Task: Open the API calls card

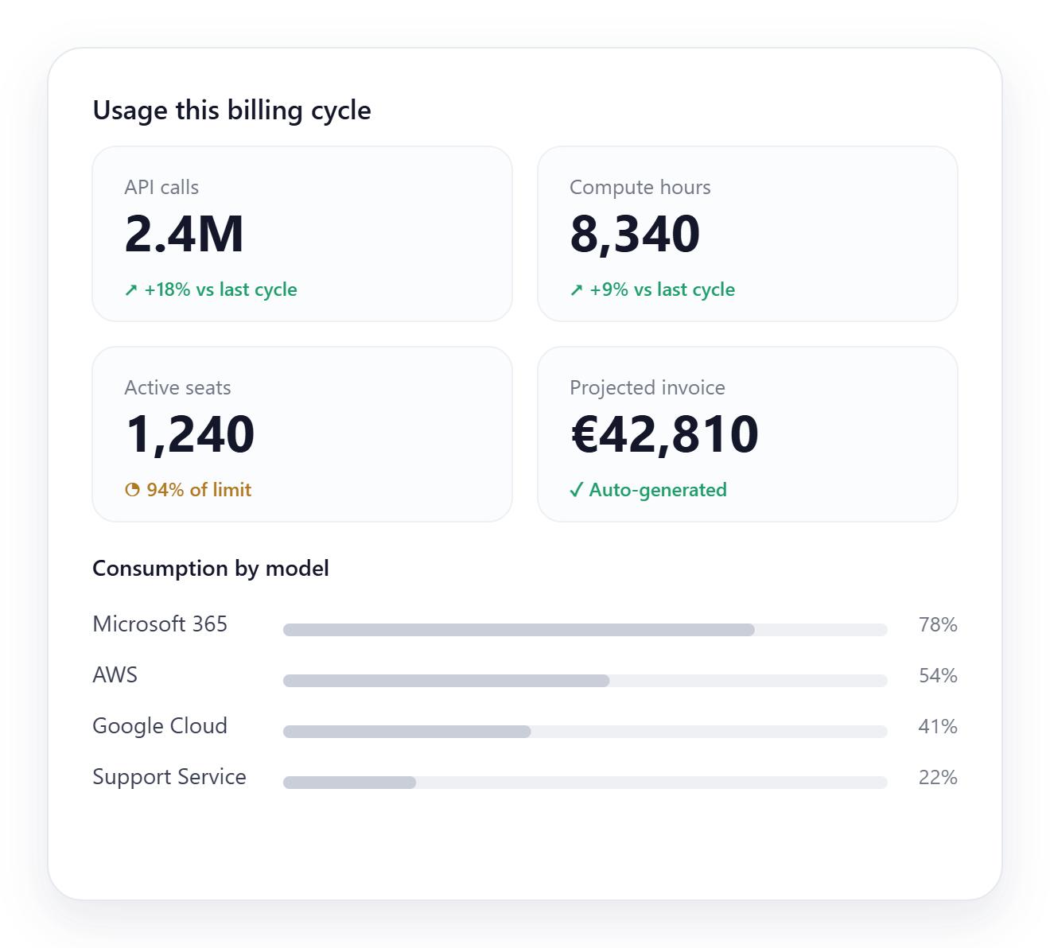Action: 302,234
